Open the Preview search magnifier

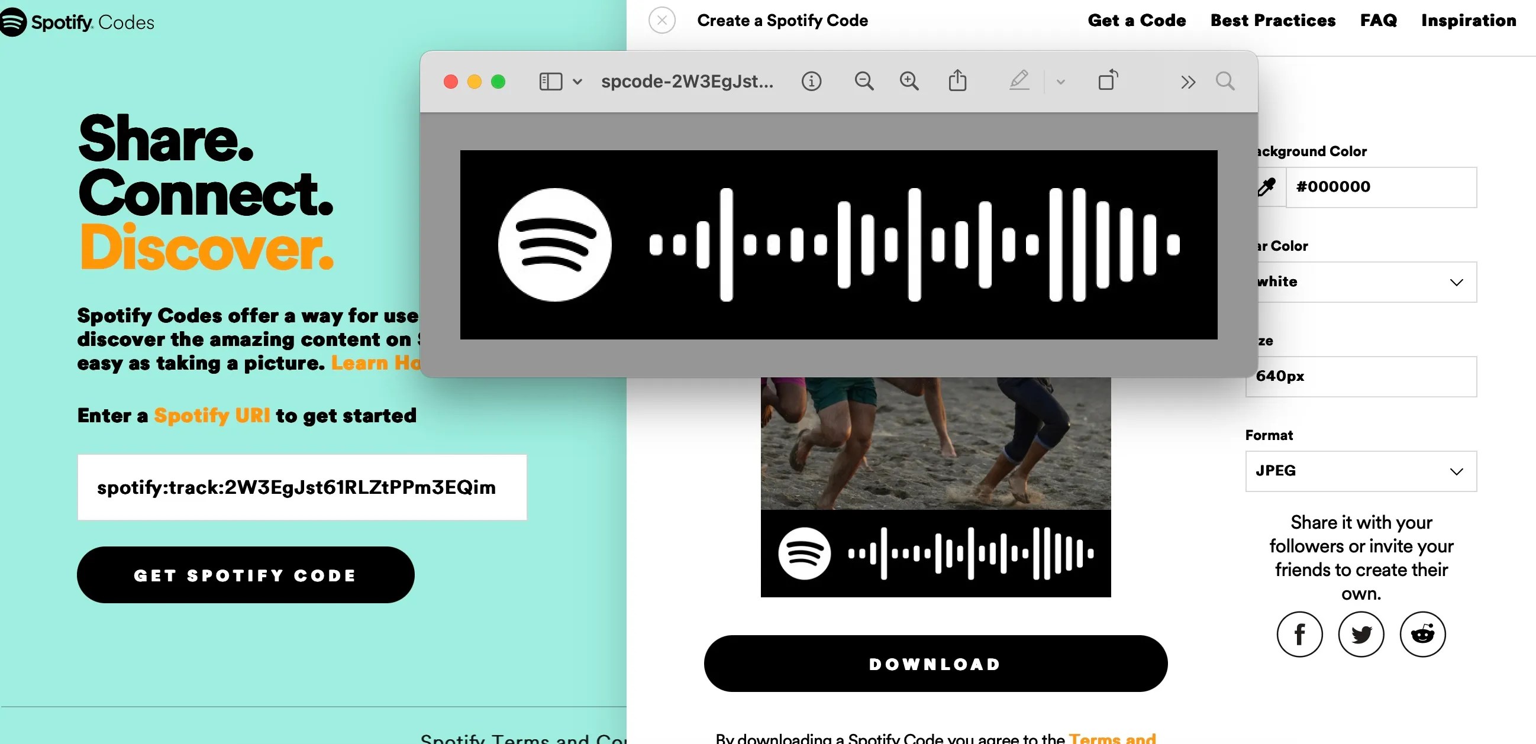[x=1225, y=81]
